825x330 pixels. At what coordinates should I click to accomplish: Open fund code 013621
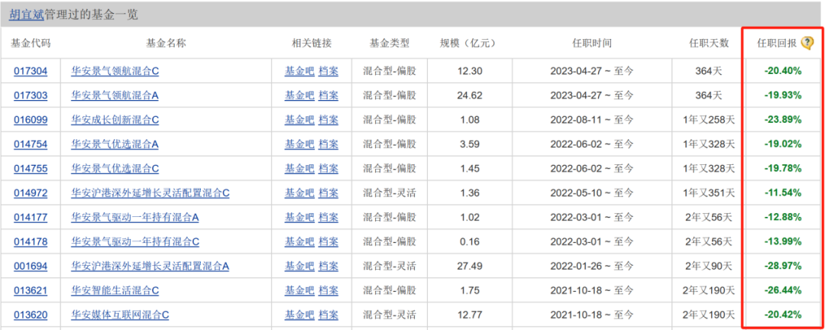pos(31,290)
